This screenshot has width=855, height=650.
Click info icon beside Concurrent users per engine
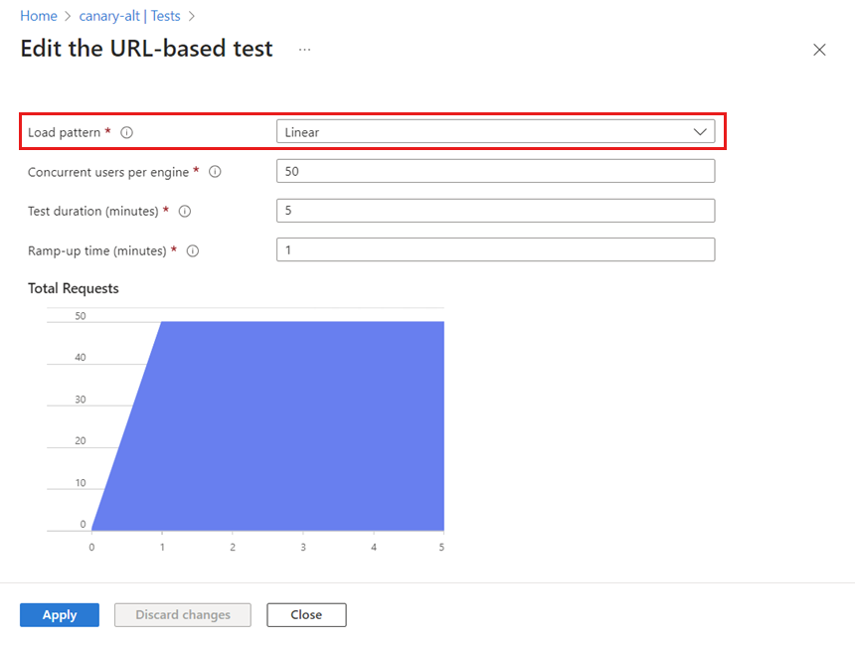(x=215, y=172)
